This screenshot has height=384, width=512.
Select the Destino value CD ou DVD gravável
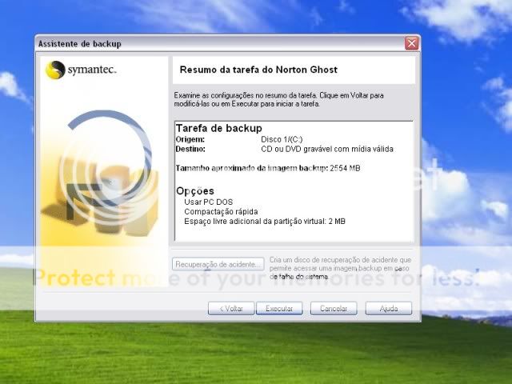(x=327, y=150)
